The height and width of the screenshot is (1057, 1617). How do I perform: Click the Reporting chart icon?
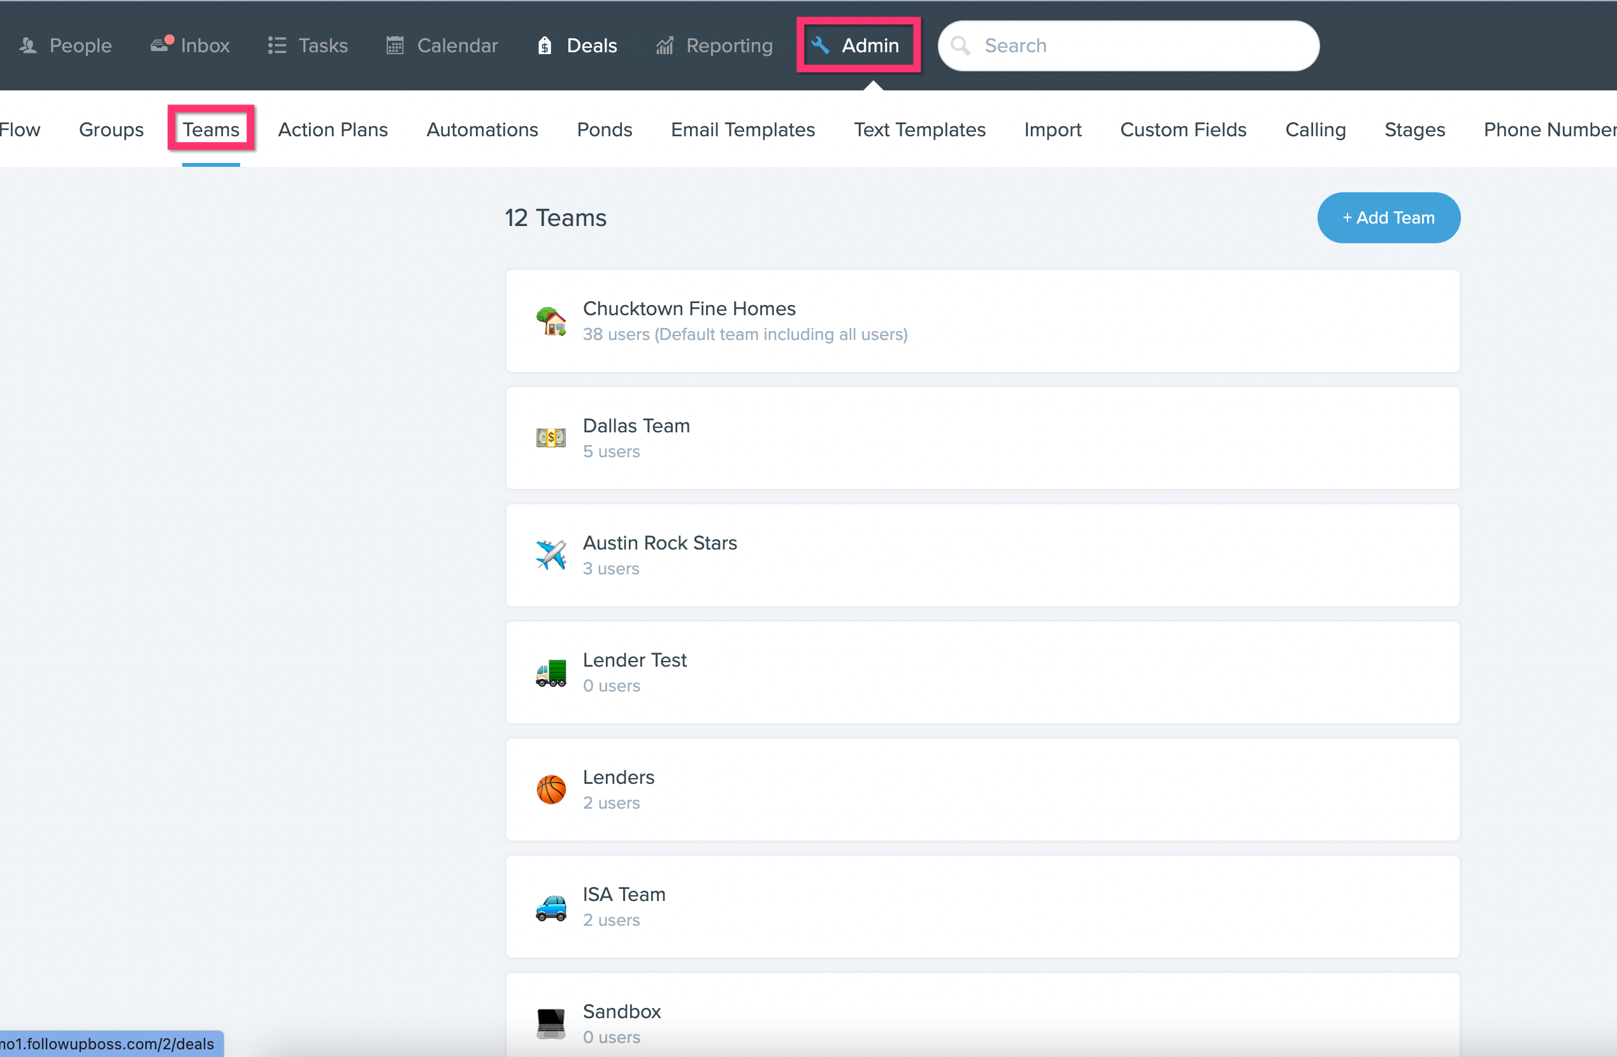[x=665, y=45]
